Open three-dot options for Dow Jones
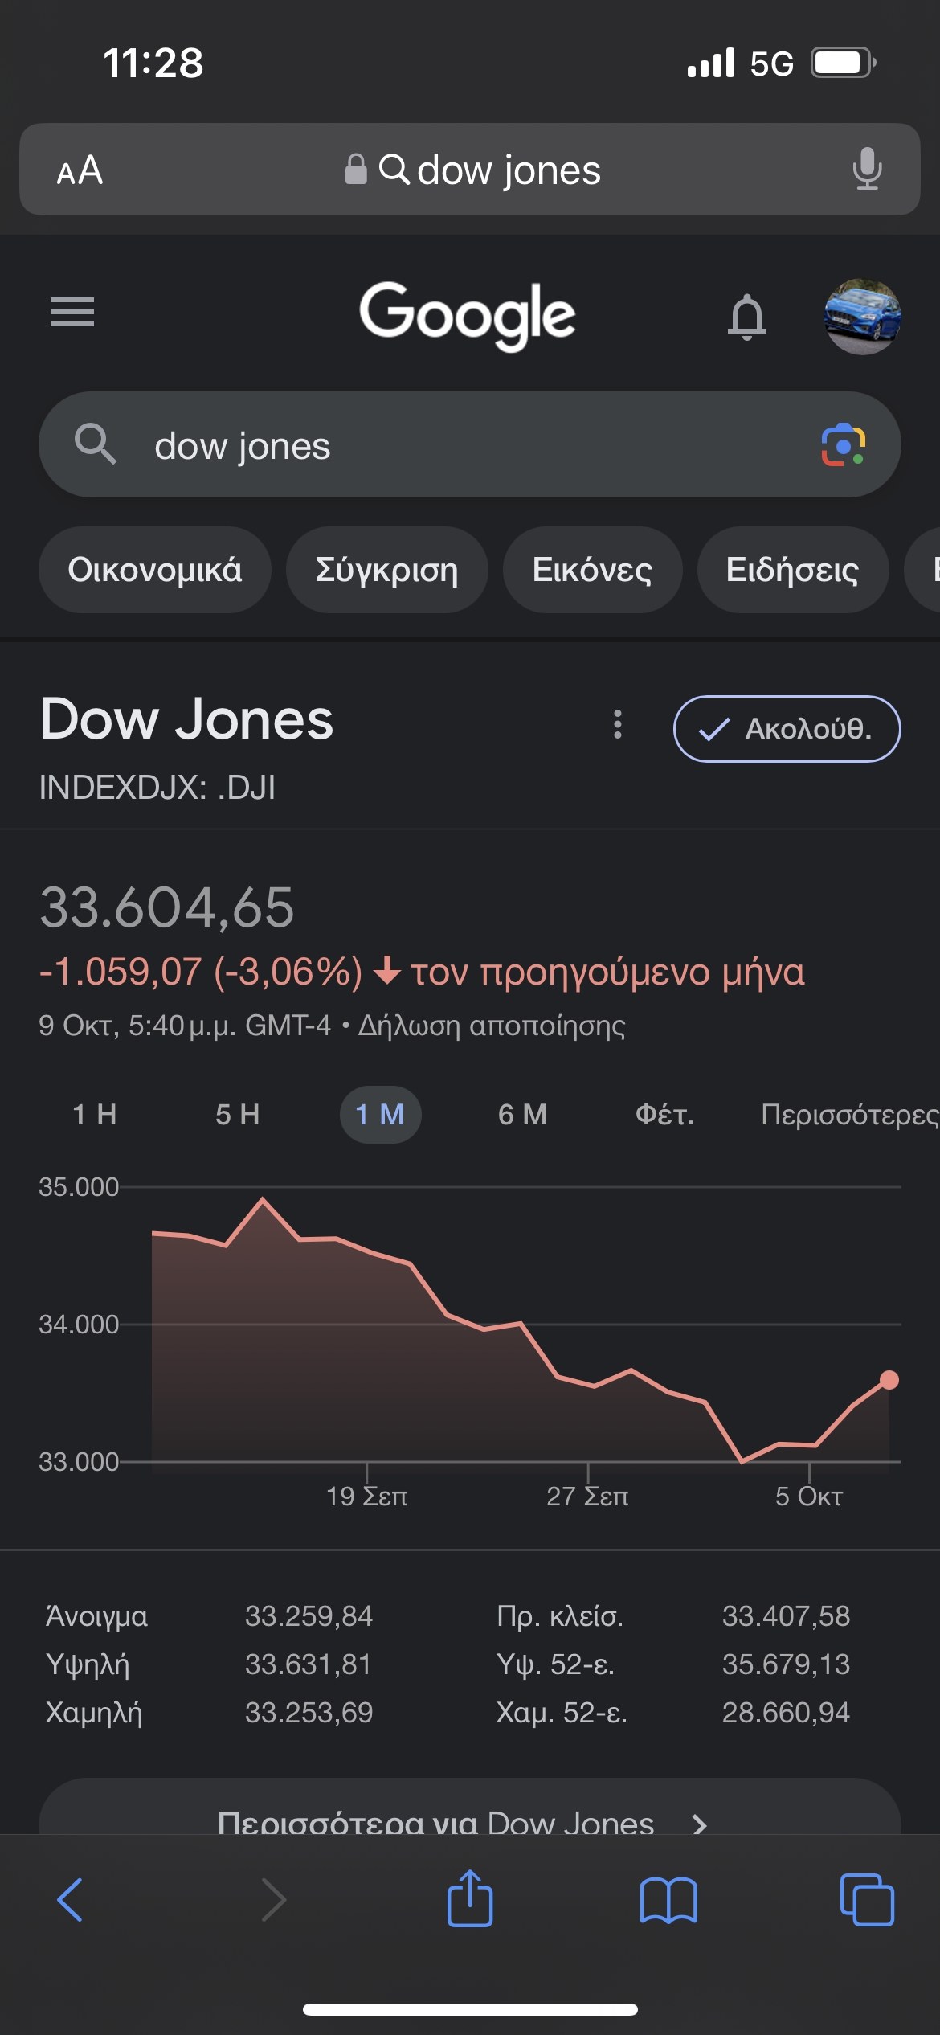This screenshot has width=940, height=2035. (617, 724)
